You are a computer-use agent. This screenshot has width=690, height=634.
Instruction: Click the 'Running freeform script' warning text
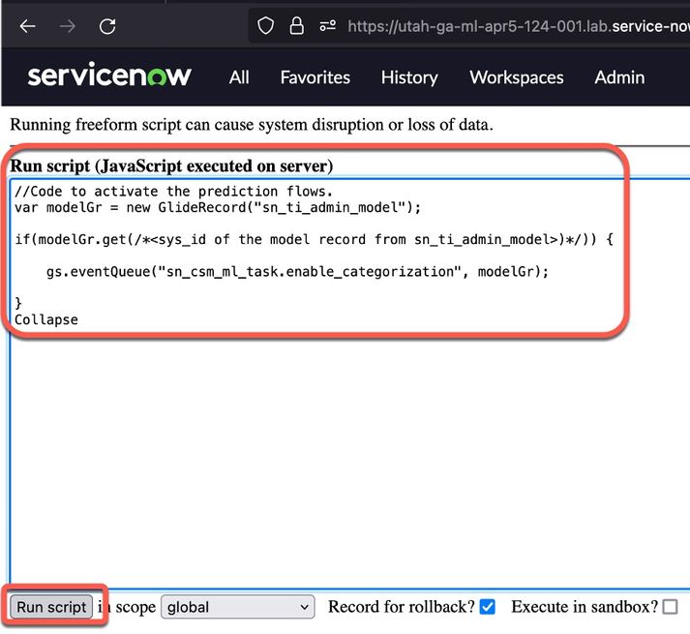pyautogui.click(x=252, y=125)
